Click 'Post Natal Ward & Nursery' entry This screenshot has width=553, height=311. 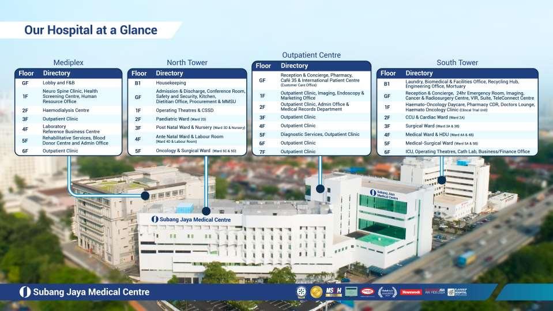tap(200, 127)
